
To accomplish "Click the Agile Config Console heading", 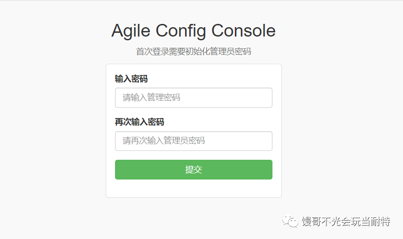I will [194, 31].
